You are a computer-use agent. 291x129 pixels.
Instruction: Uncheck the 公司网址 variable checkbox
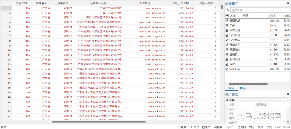coord(227,59)
